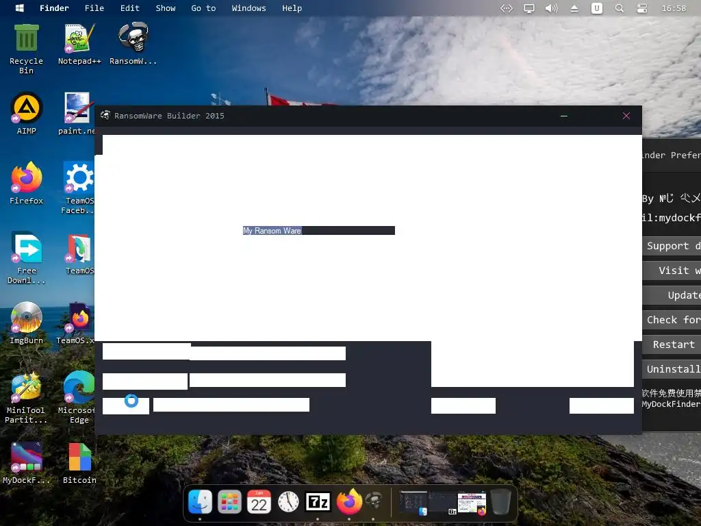Open the Bitcoin desktop icon

tap(79, 463)
